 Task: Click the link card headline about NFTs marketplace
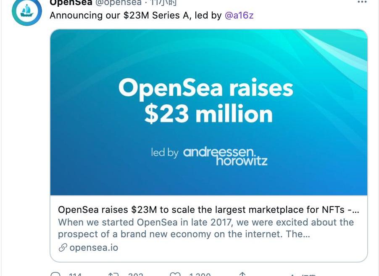[208, 210]
